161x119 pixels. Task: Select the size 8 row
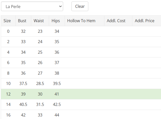click(81, 73)
